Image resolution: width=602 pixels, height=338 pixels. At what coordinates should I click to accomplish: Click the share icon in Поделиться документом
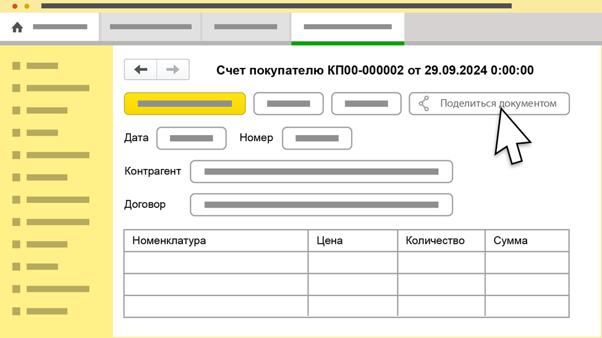[x=424, y=104]
